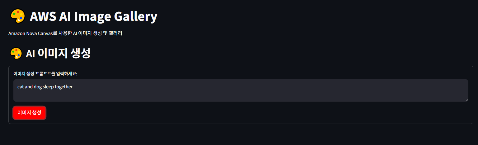Click the palette emoji beside AI 이미지 생성 heading
This screenshot has width=478, height=145.
click(16, 53)
